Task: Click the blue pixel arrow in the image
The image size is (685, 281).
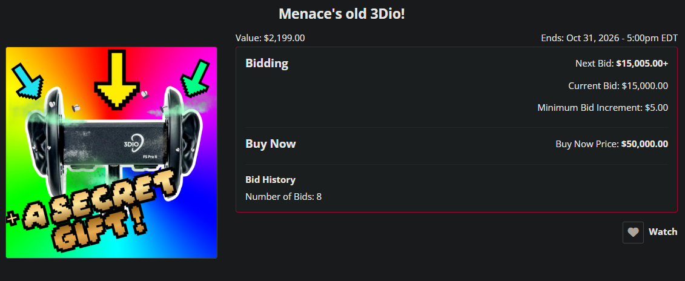Action: click(28, 79)
